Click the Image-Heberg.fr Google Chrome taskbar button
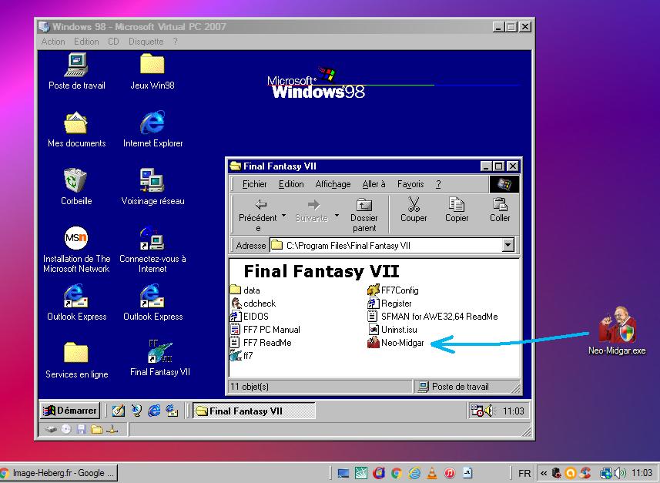The image size is (660, 483). point(59,473)
